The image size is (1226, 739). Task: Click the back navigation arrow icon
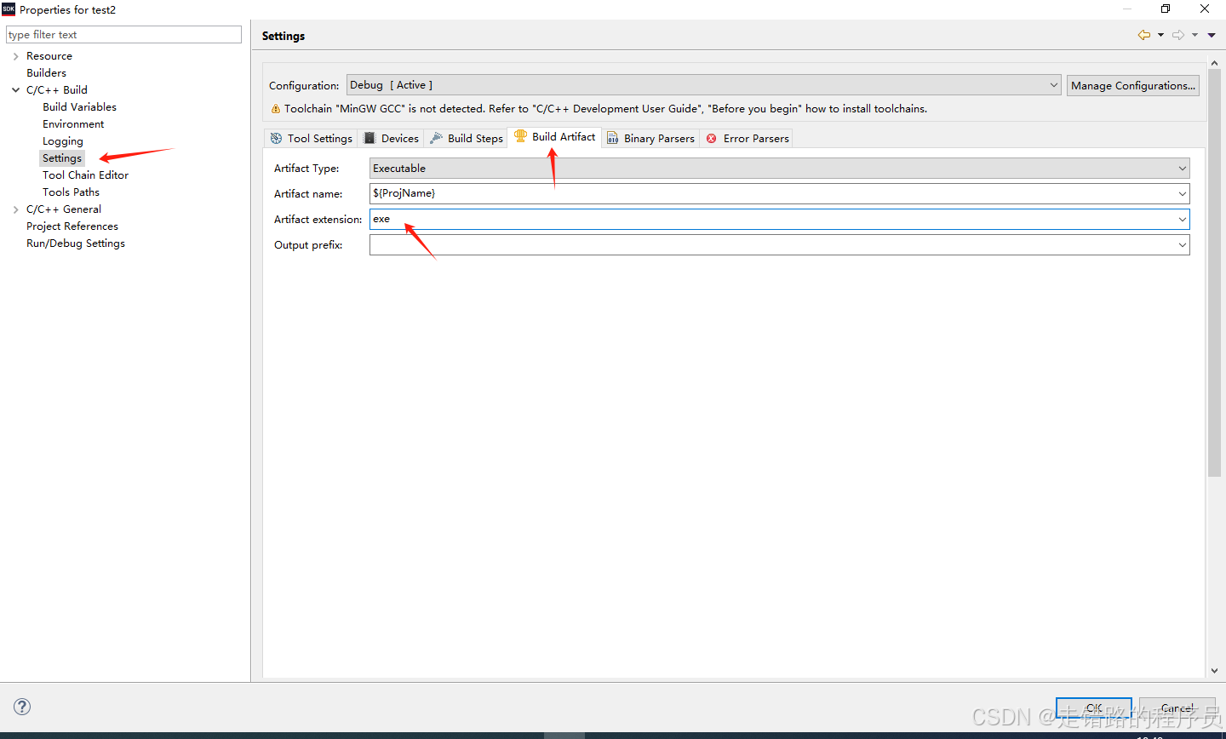point(1143,35)
